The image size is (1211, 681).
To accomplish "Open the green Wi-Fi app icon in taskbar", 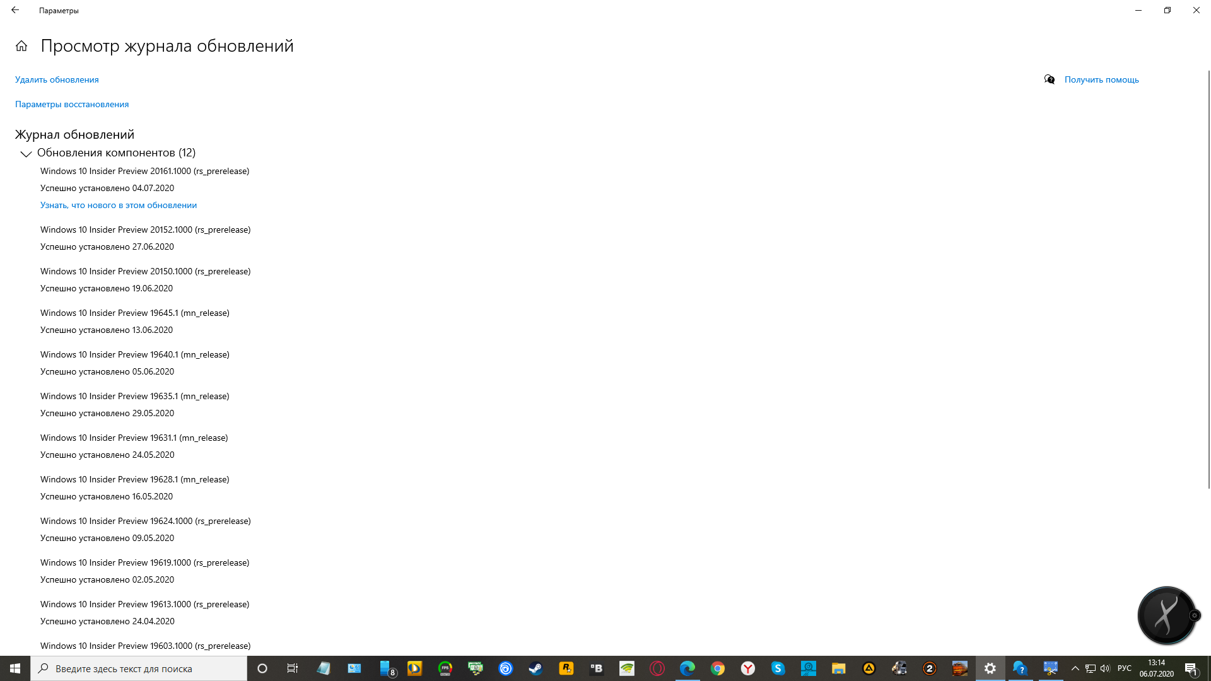I will point(627,668).
